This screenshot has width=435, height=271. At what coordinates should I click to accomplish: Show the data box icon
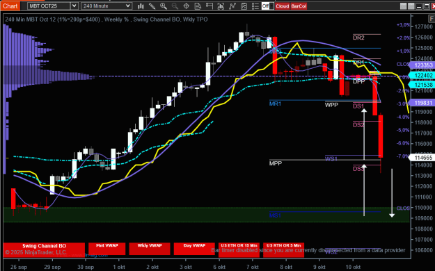(198, 6)
